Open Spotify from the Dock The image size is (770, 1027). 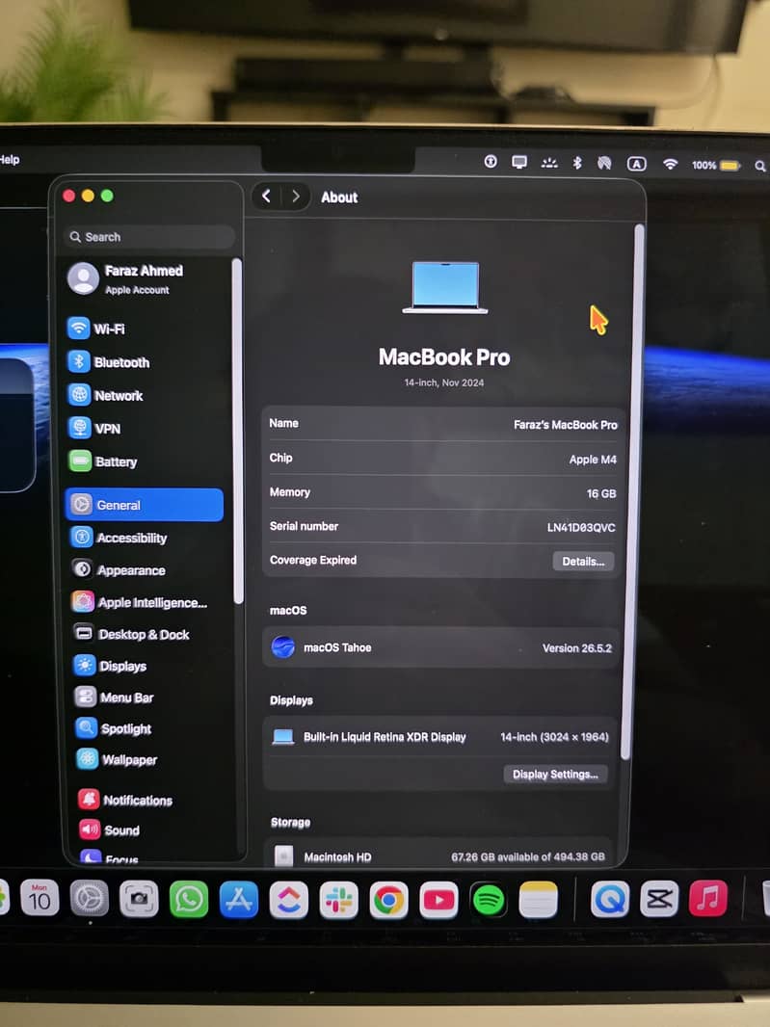click(x=489, y=900)
